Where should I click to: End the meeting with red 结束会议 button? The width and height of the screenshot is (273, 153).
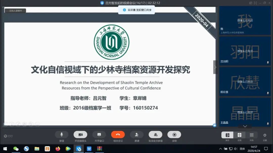click(x=118, y=135)
